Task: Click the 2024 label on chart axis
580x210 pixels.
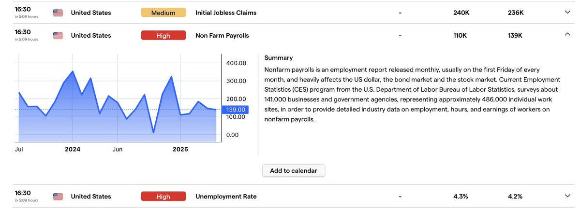Action: click(x=73, y=150)
